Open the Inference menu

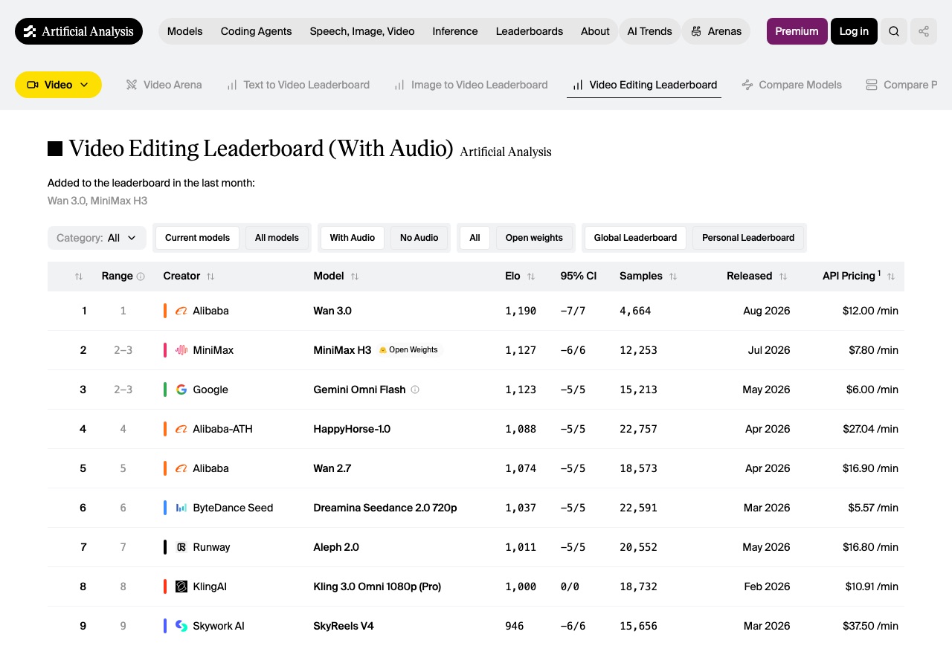click(x=455, y=31)
